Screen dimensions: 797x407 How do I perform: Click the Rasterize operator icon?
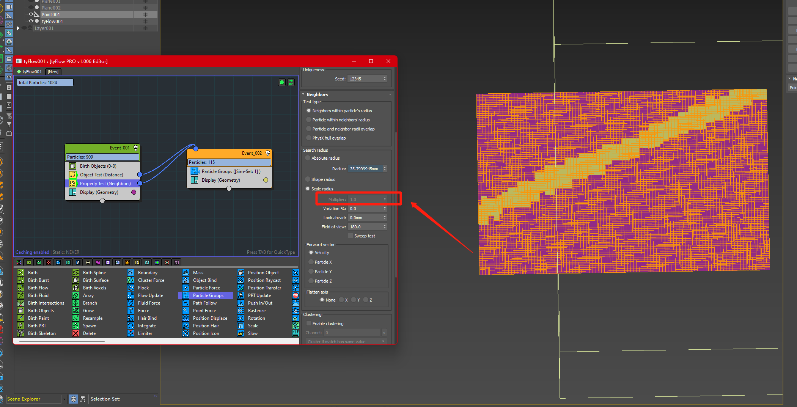(241, 311)
